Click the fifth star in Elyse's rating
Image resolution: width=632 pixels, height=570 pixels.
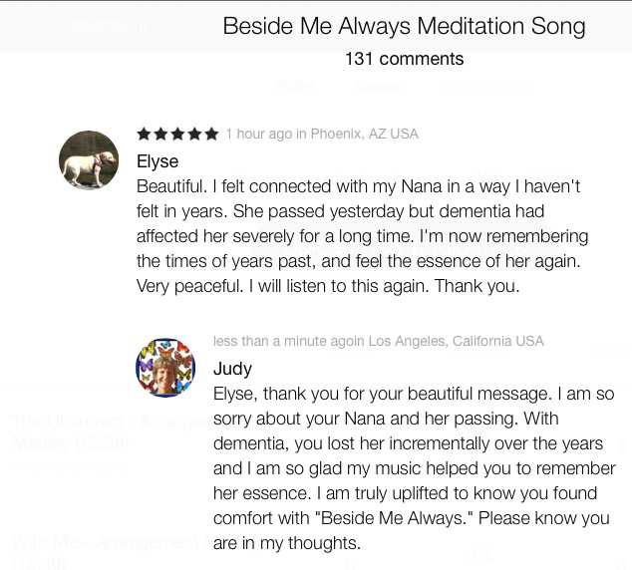[211, 134]
